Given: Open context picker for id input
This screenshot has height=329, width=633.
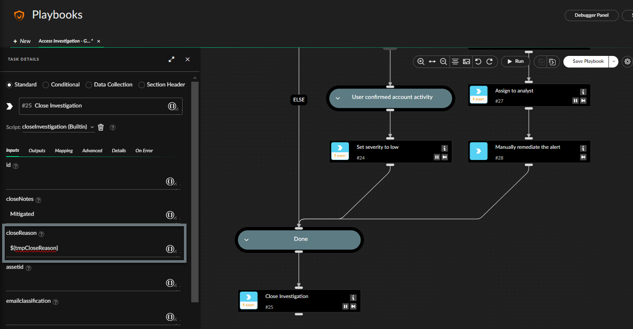Looking at the screenshot, I should point(170,181).
